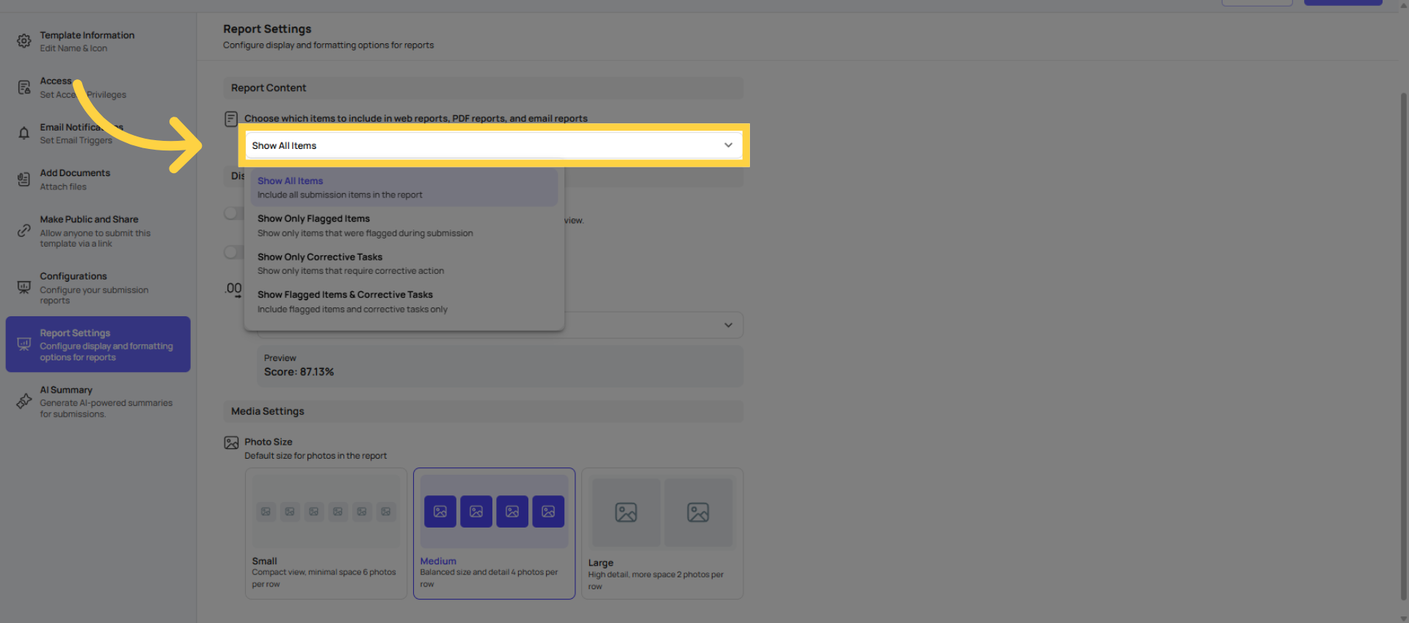The width and height of the screenshot is (1409, 623).
Task: Choose Show Only Flagged Items option
Action: pyautogui.click(x=404, y=225)
